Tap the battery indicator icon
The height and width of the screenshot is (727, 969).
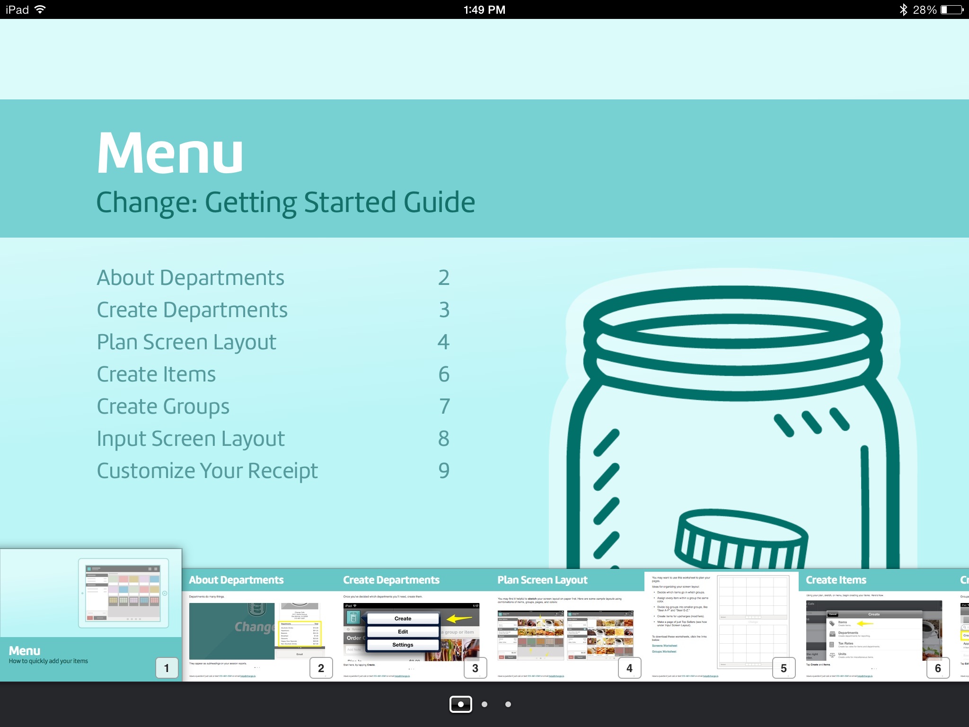[952, 9]
